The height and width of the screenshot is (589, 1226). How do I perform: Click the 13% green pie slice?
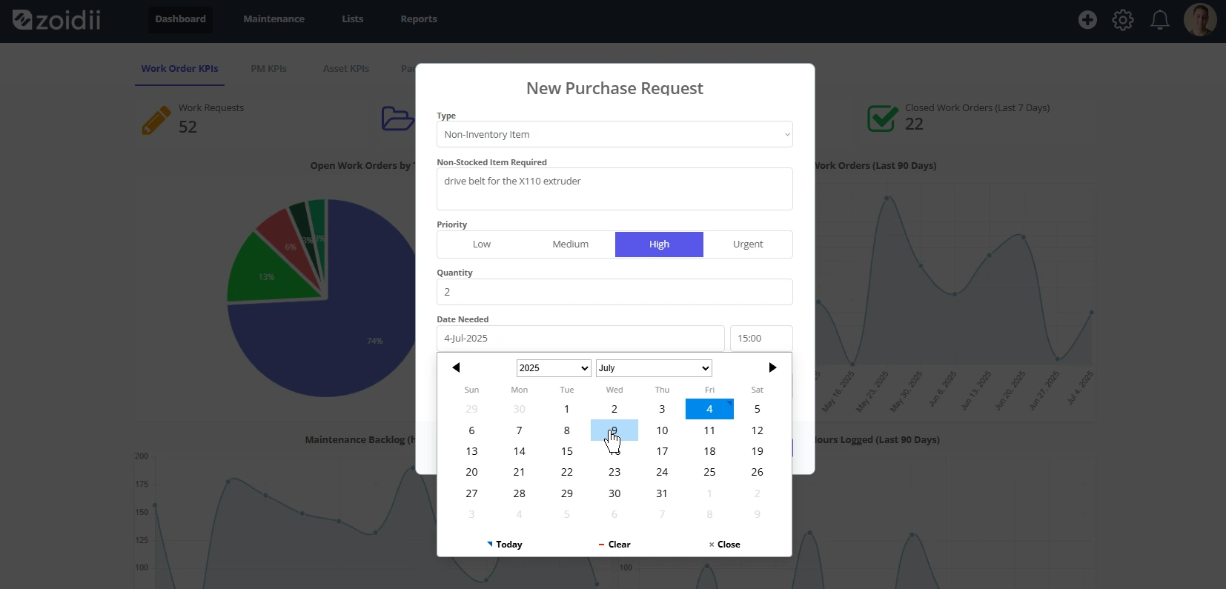(267, 276)
